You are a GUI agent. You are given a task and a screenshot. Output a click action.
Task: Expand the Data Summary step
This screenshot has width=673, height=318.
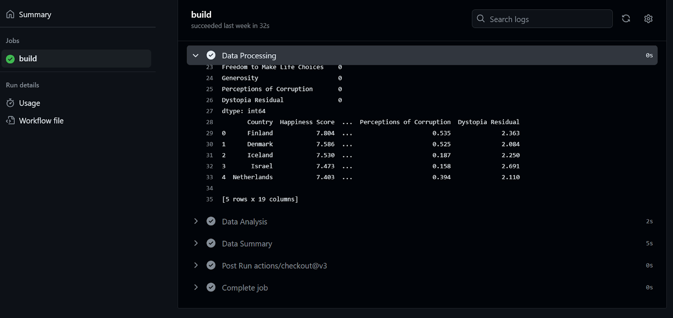(196, 244)
